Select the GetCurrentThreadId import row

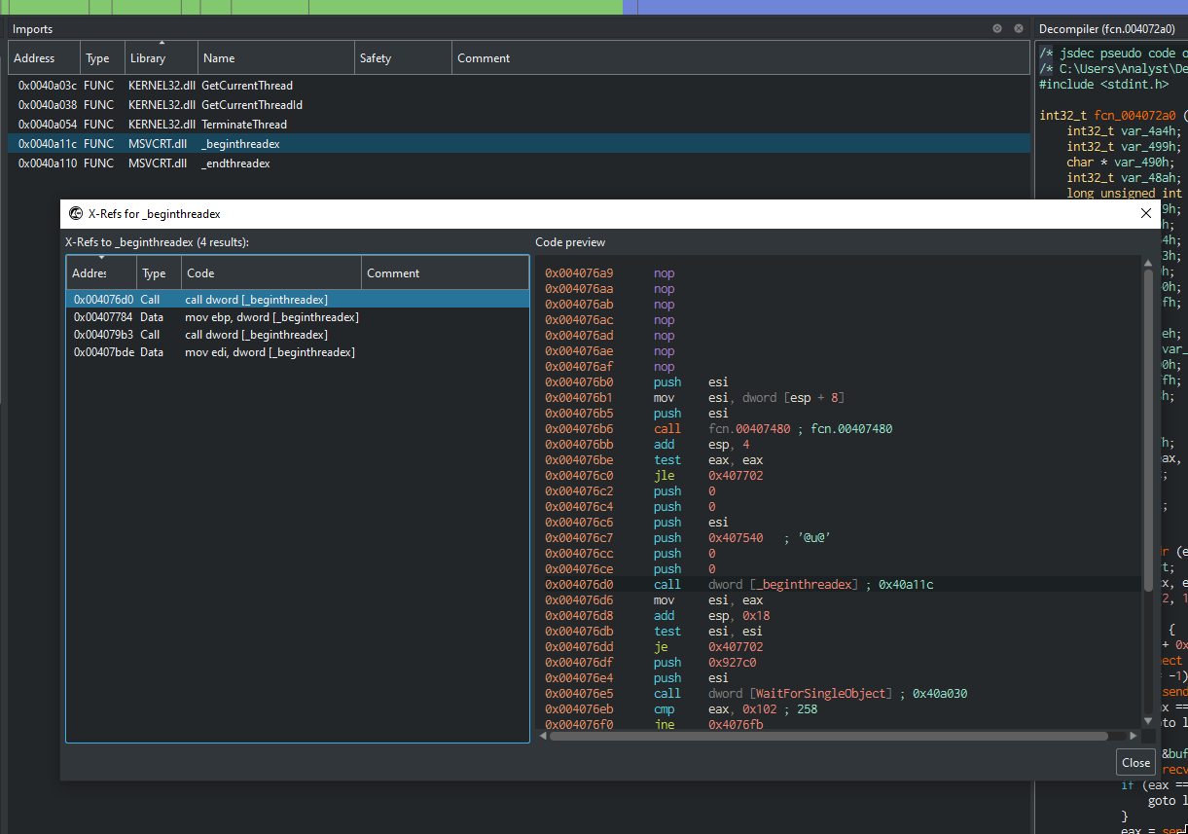(x=519, y=105)
